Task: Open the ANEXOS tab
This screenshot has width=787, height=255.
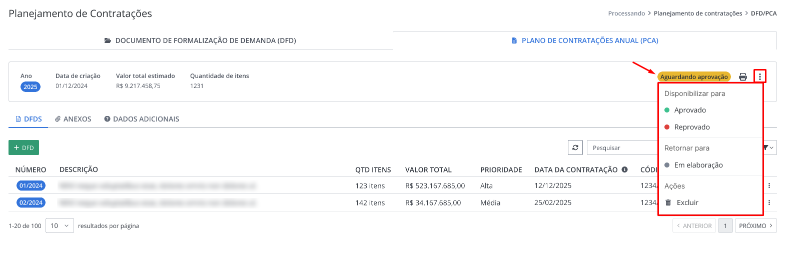Action: tap(73, 119)
